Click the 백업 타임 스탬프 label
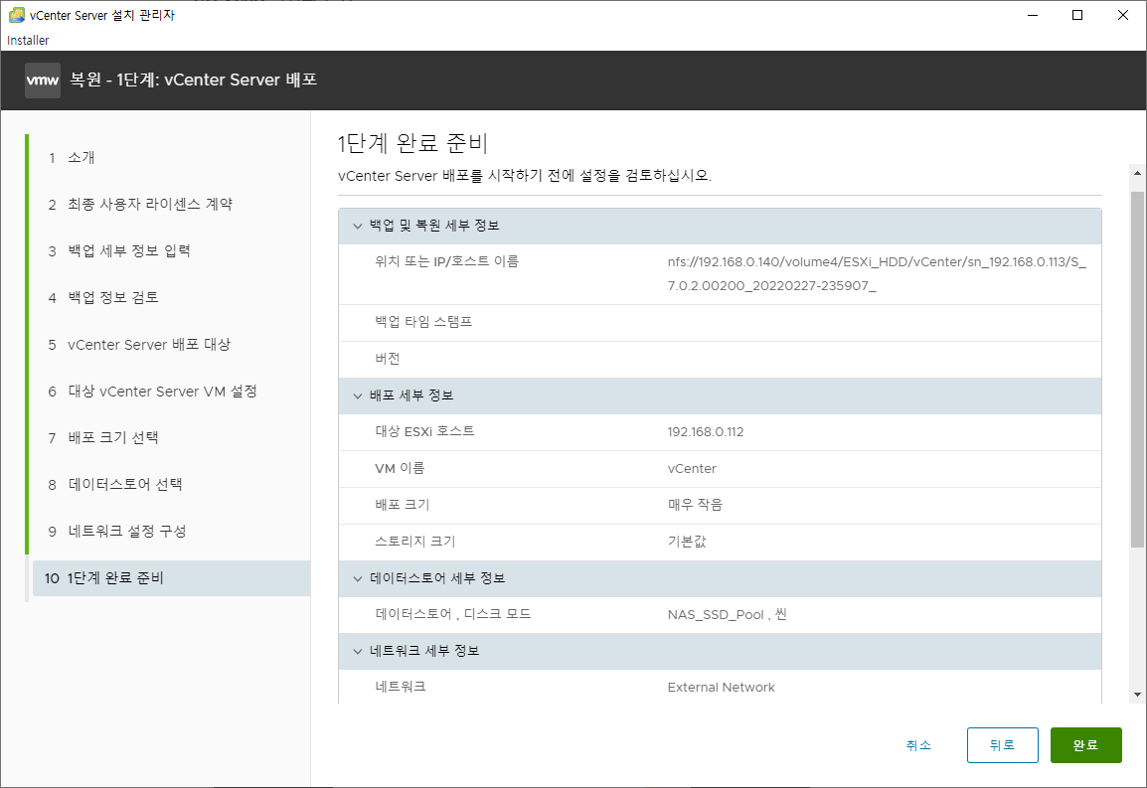This screenshot has width=1147, height=788. tap(423, 322)
